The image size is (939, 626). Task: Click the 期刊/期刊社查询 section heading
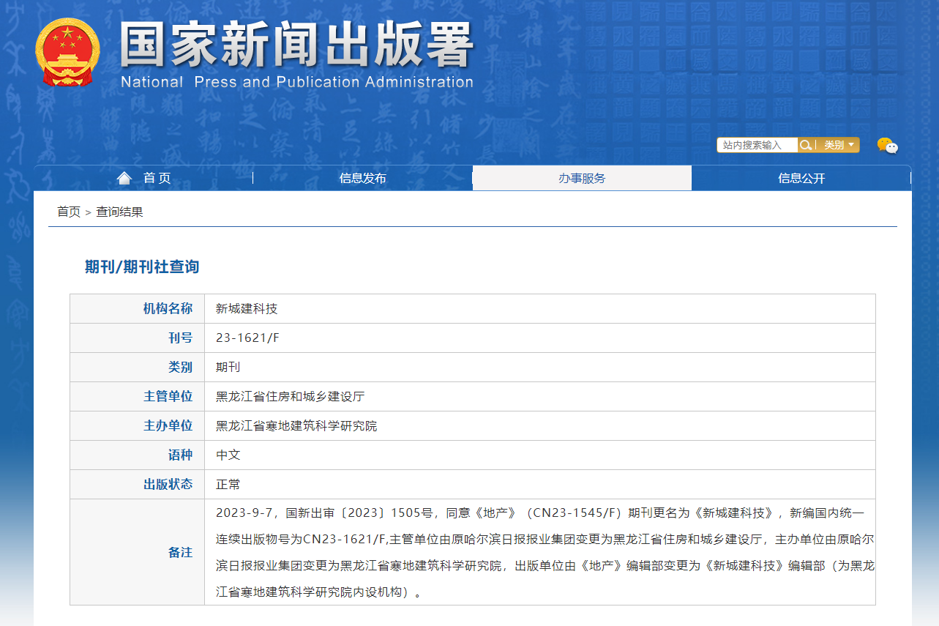142,267
